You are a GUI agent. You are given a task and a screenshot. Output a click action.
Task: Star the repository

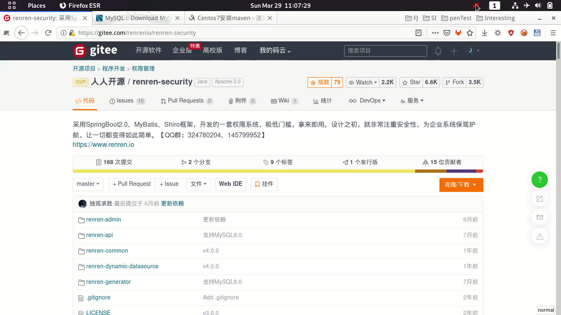[x=411, y=82]
